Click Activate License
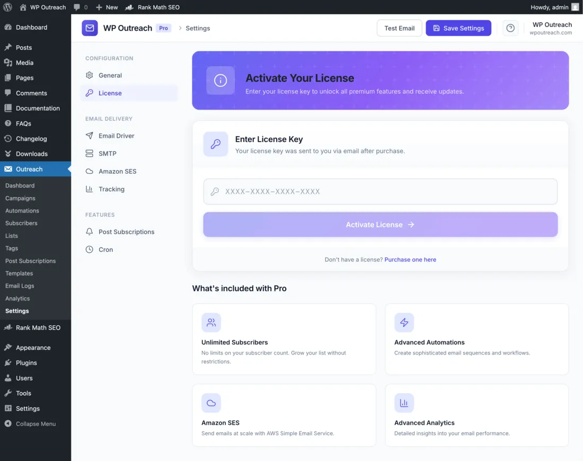Image resolution: width=583 pixels, height=461 pixels. [x=380, y=224]
